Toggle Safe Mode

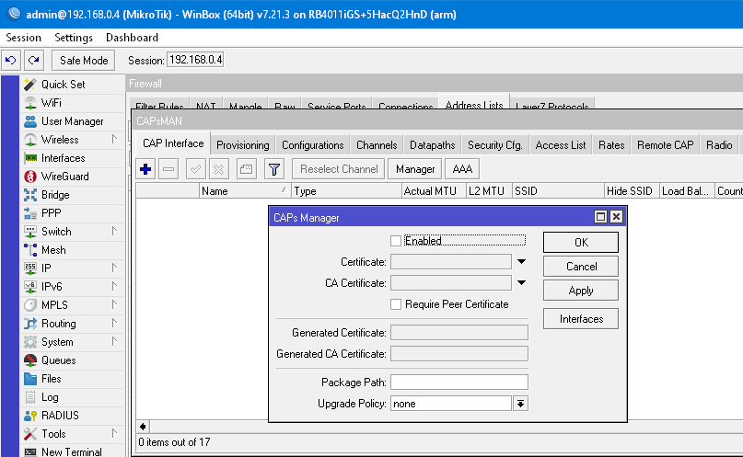point(84,60)
